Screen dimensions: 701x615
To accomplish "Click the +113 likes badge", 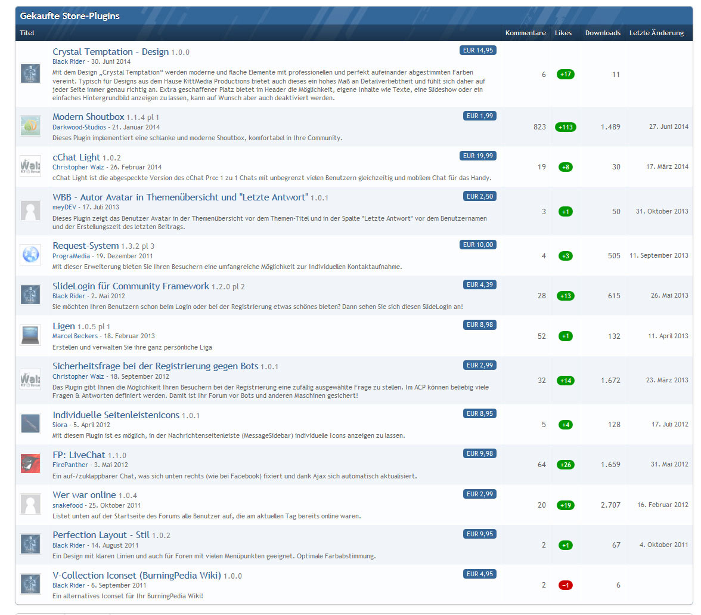I will pyautogui.click(x=565, y=127).
